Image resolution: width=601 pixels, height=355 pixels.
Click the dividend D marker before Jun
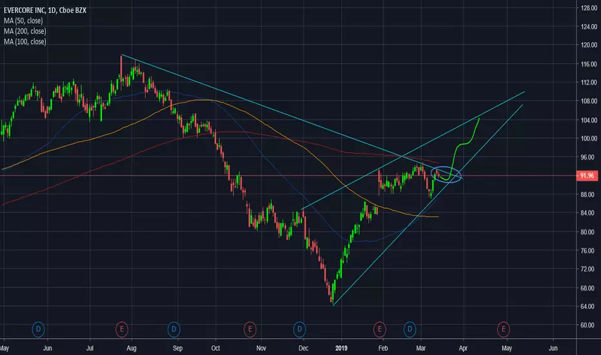pos(38,329)
